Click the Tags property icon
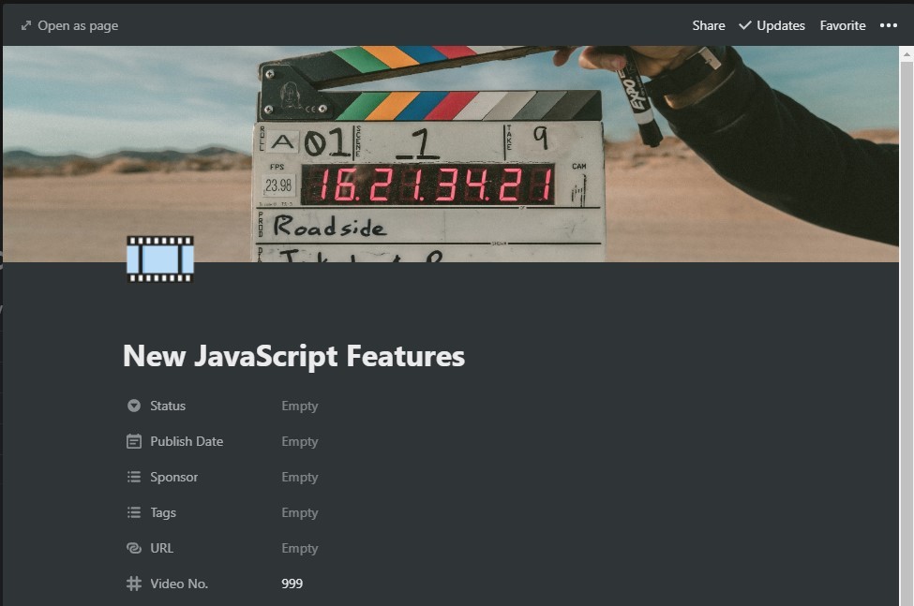This screenshot has height=606, width=914. pyautogui.click(x=132, y=512)
